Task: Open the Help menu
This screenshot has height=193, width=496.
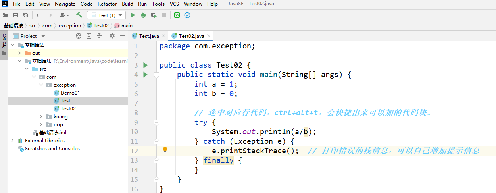Action: (212, 4)
